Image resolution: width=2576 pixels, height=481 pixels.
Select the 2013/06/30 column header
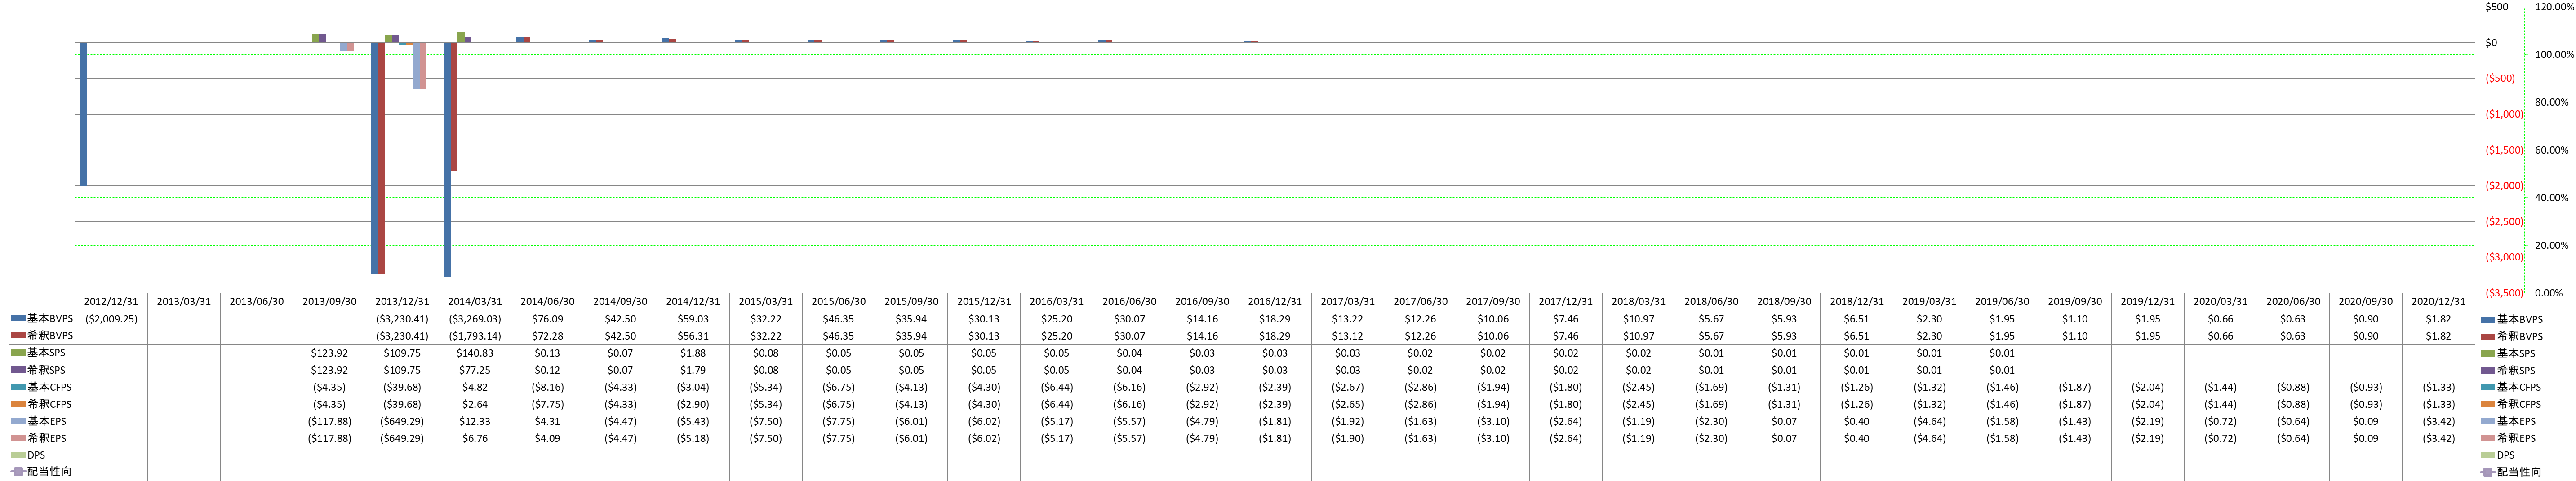(x=257, y=301)
